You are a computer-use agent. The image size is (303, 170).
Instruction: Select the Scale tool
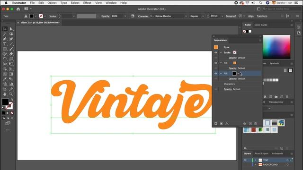pyautogui.click(x=11, y=59)
